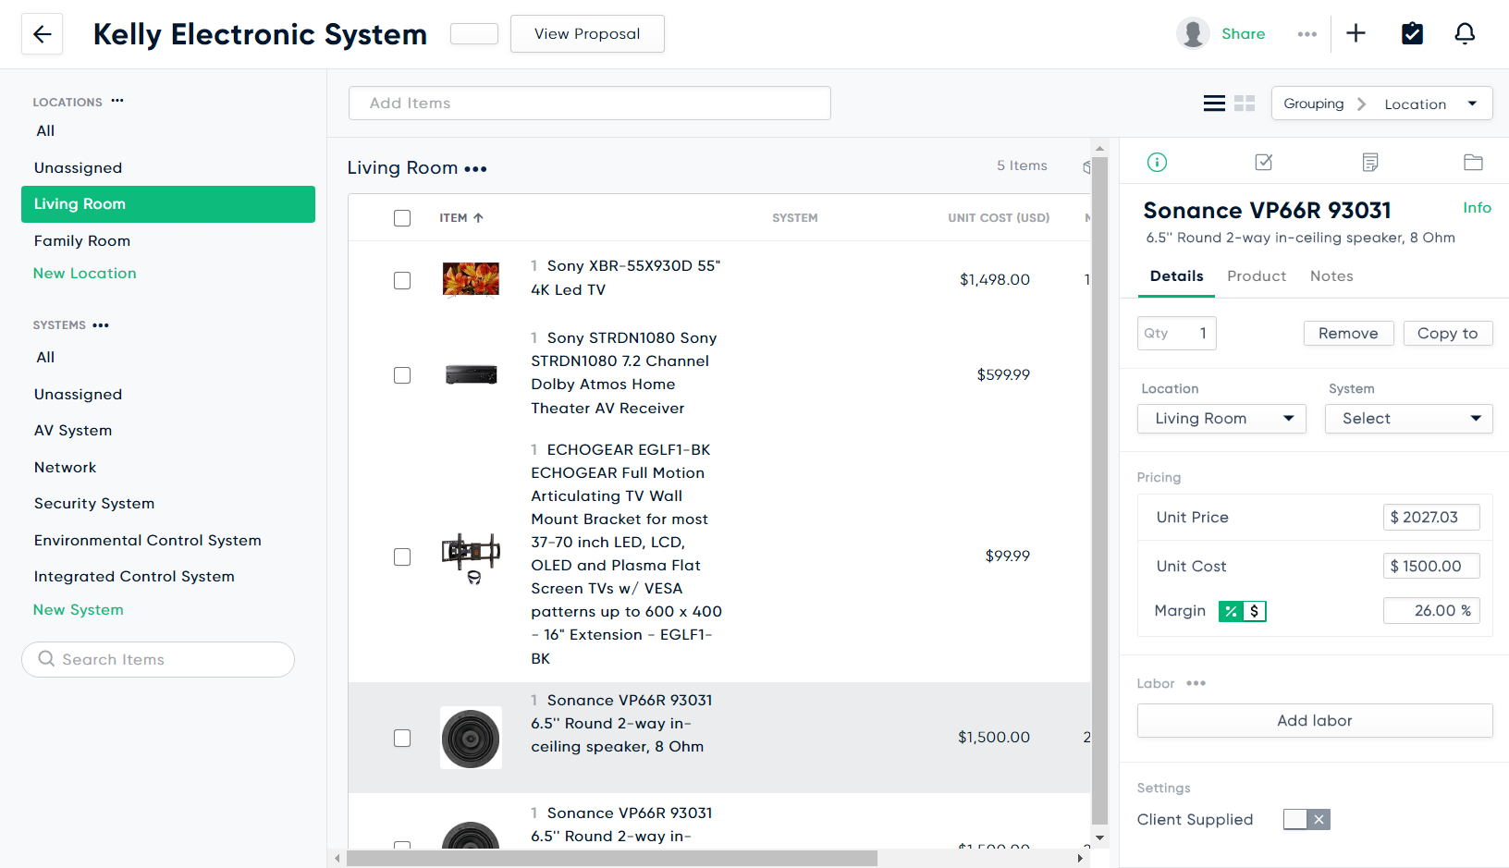Click New System link
The image size is (1509, 868).
click(x=79, y=610)
